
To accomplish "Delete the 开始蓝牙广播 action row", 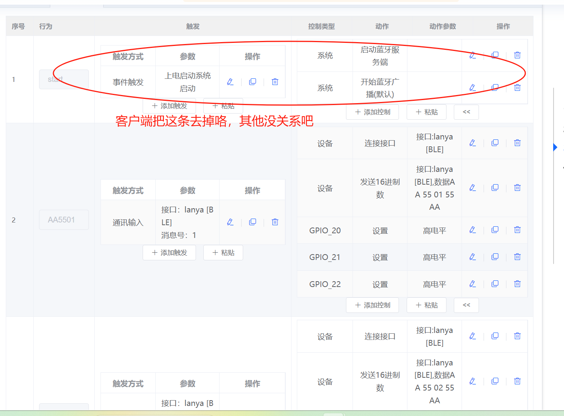I will 517,87.
